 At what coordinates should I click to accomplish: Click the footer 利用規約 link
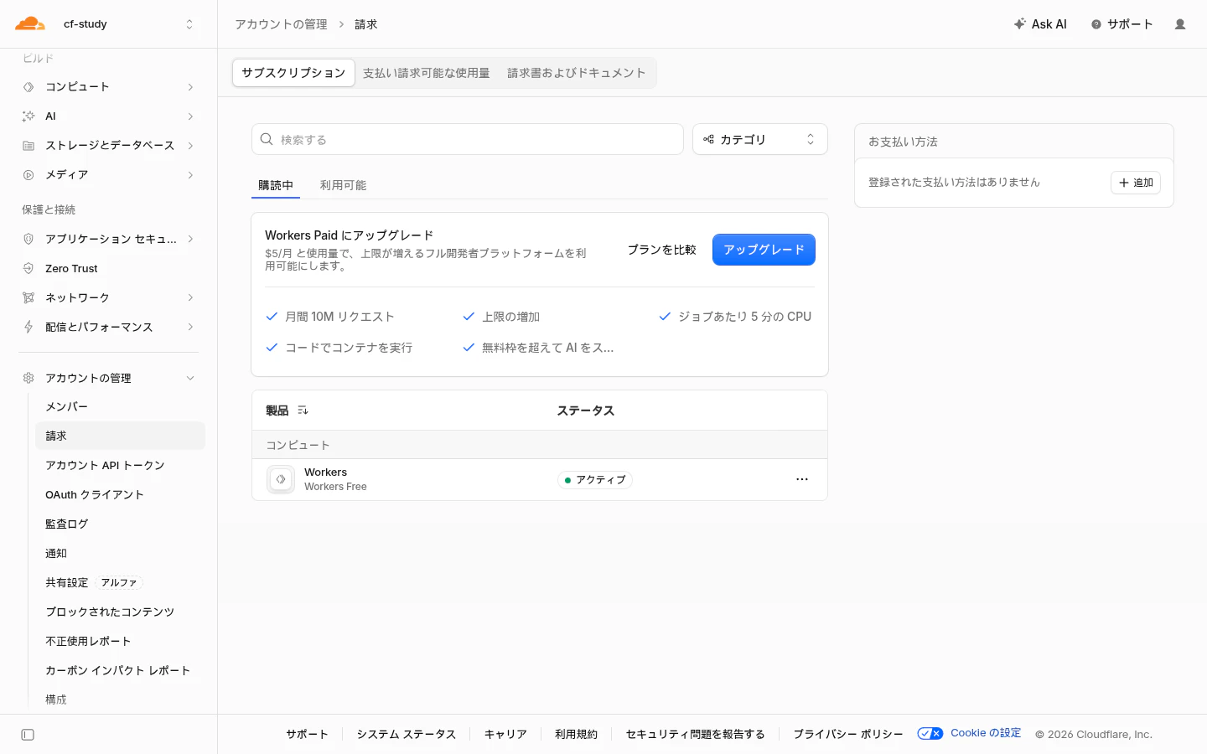pos(576,734)
